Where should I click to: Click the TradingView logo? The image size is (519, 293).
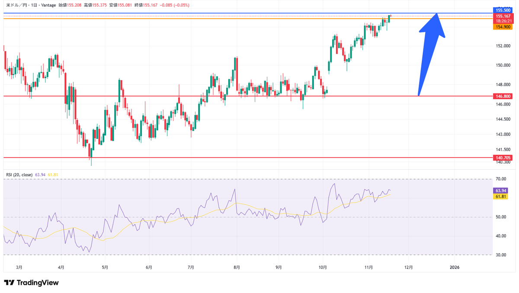click(x=31, y=283)
